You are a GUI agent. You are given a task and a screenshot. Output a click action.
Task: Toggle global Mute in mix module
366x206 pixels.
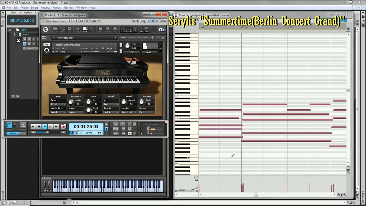(x=116, y=124)
